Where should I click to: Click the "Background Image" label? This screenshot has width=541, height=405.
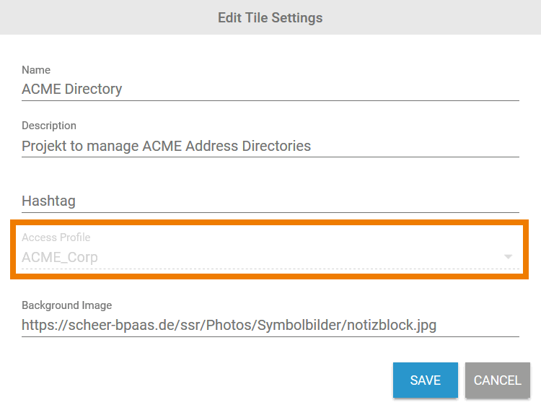(67, 305)
